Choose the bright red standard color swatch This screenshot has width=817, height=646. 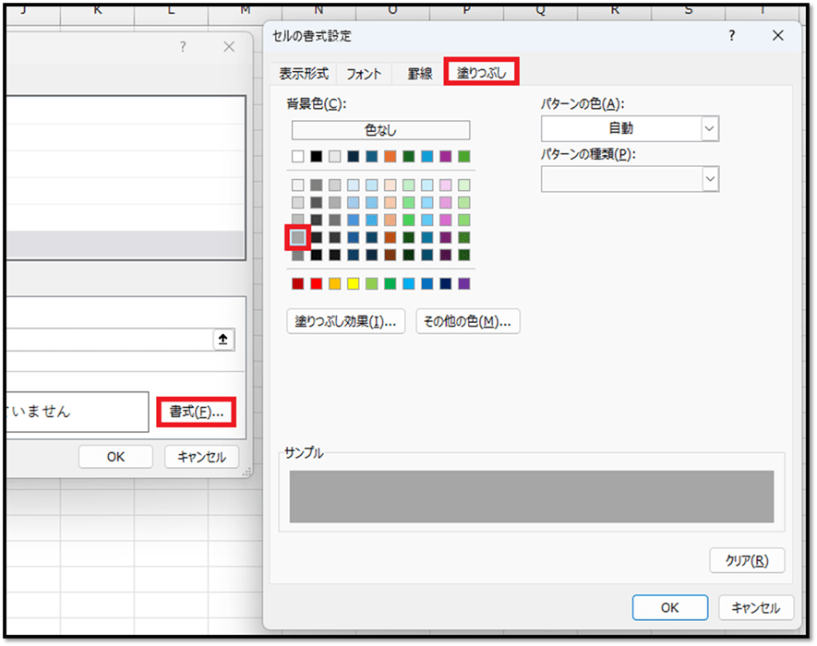316,283
